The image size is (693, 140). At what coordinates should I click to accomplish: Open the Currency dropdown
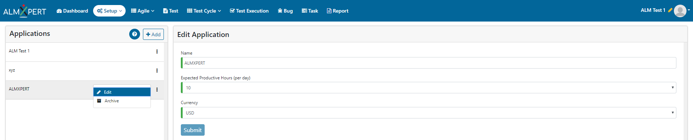[428, 113]
